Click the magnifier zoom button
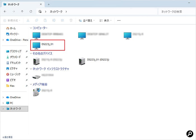 point(190,134)
